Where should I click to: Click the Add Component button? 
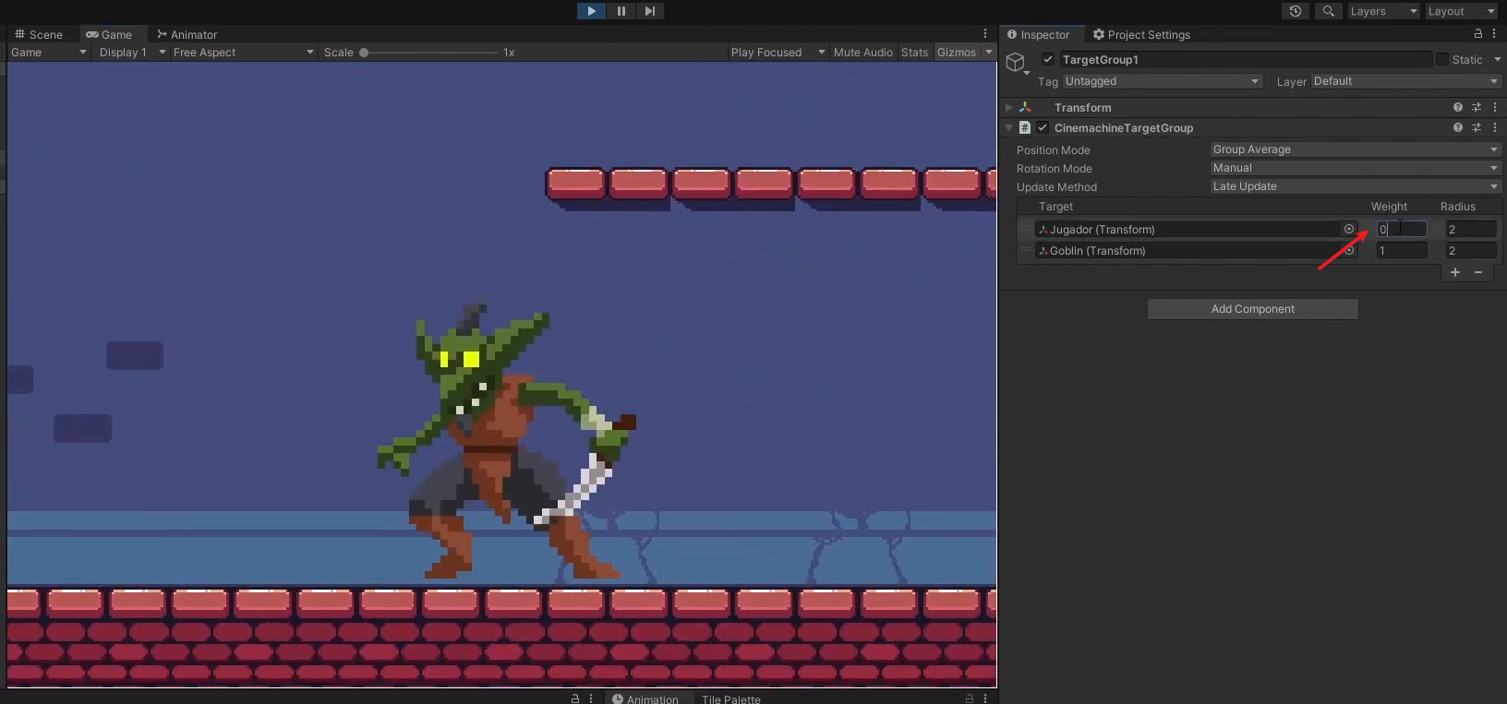[x=1253, y=309]
